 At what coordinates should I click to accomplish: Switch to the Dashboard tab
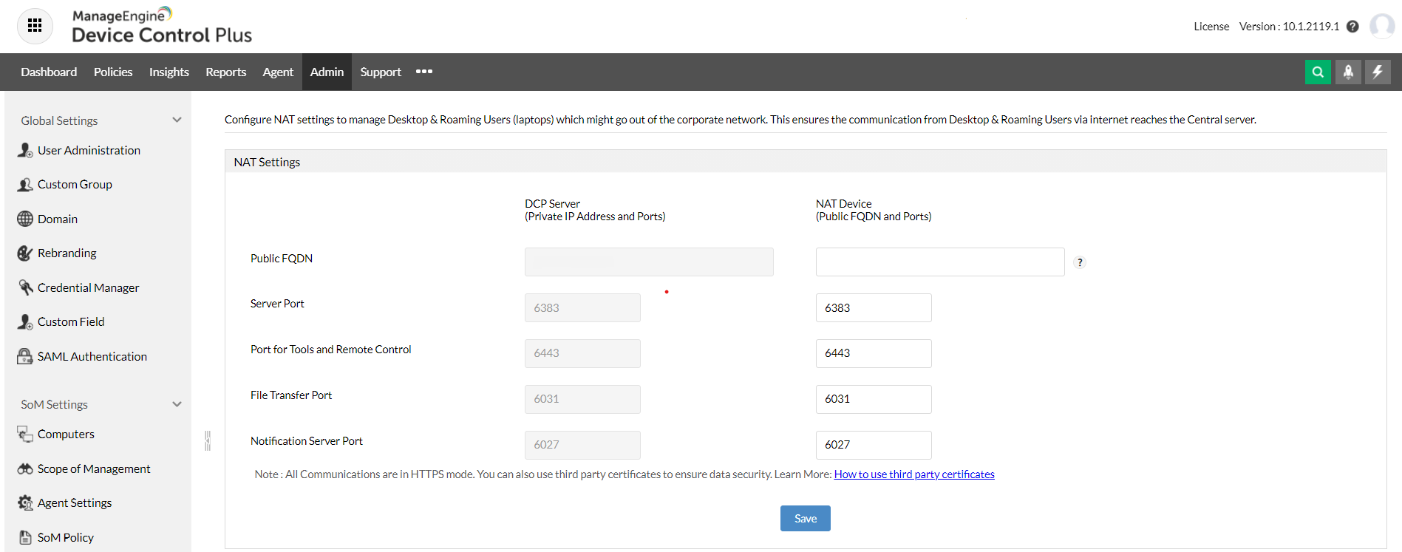(x=49, y=72)
